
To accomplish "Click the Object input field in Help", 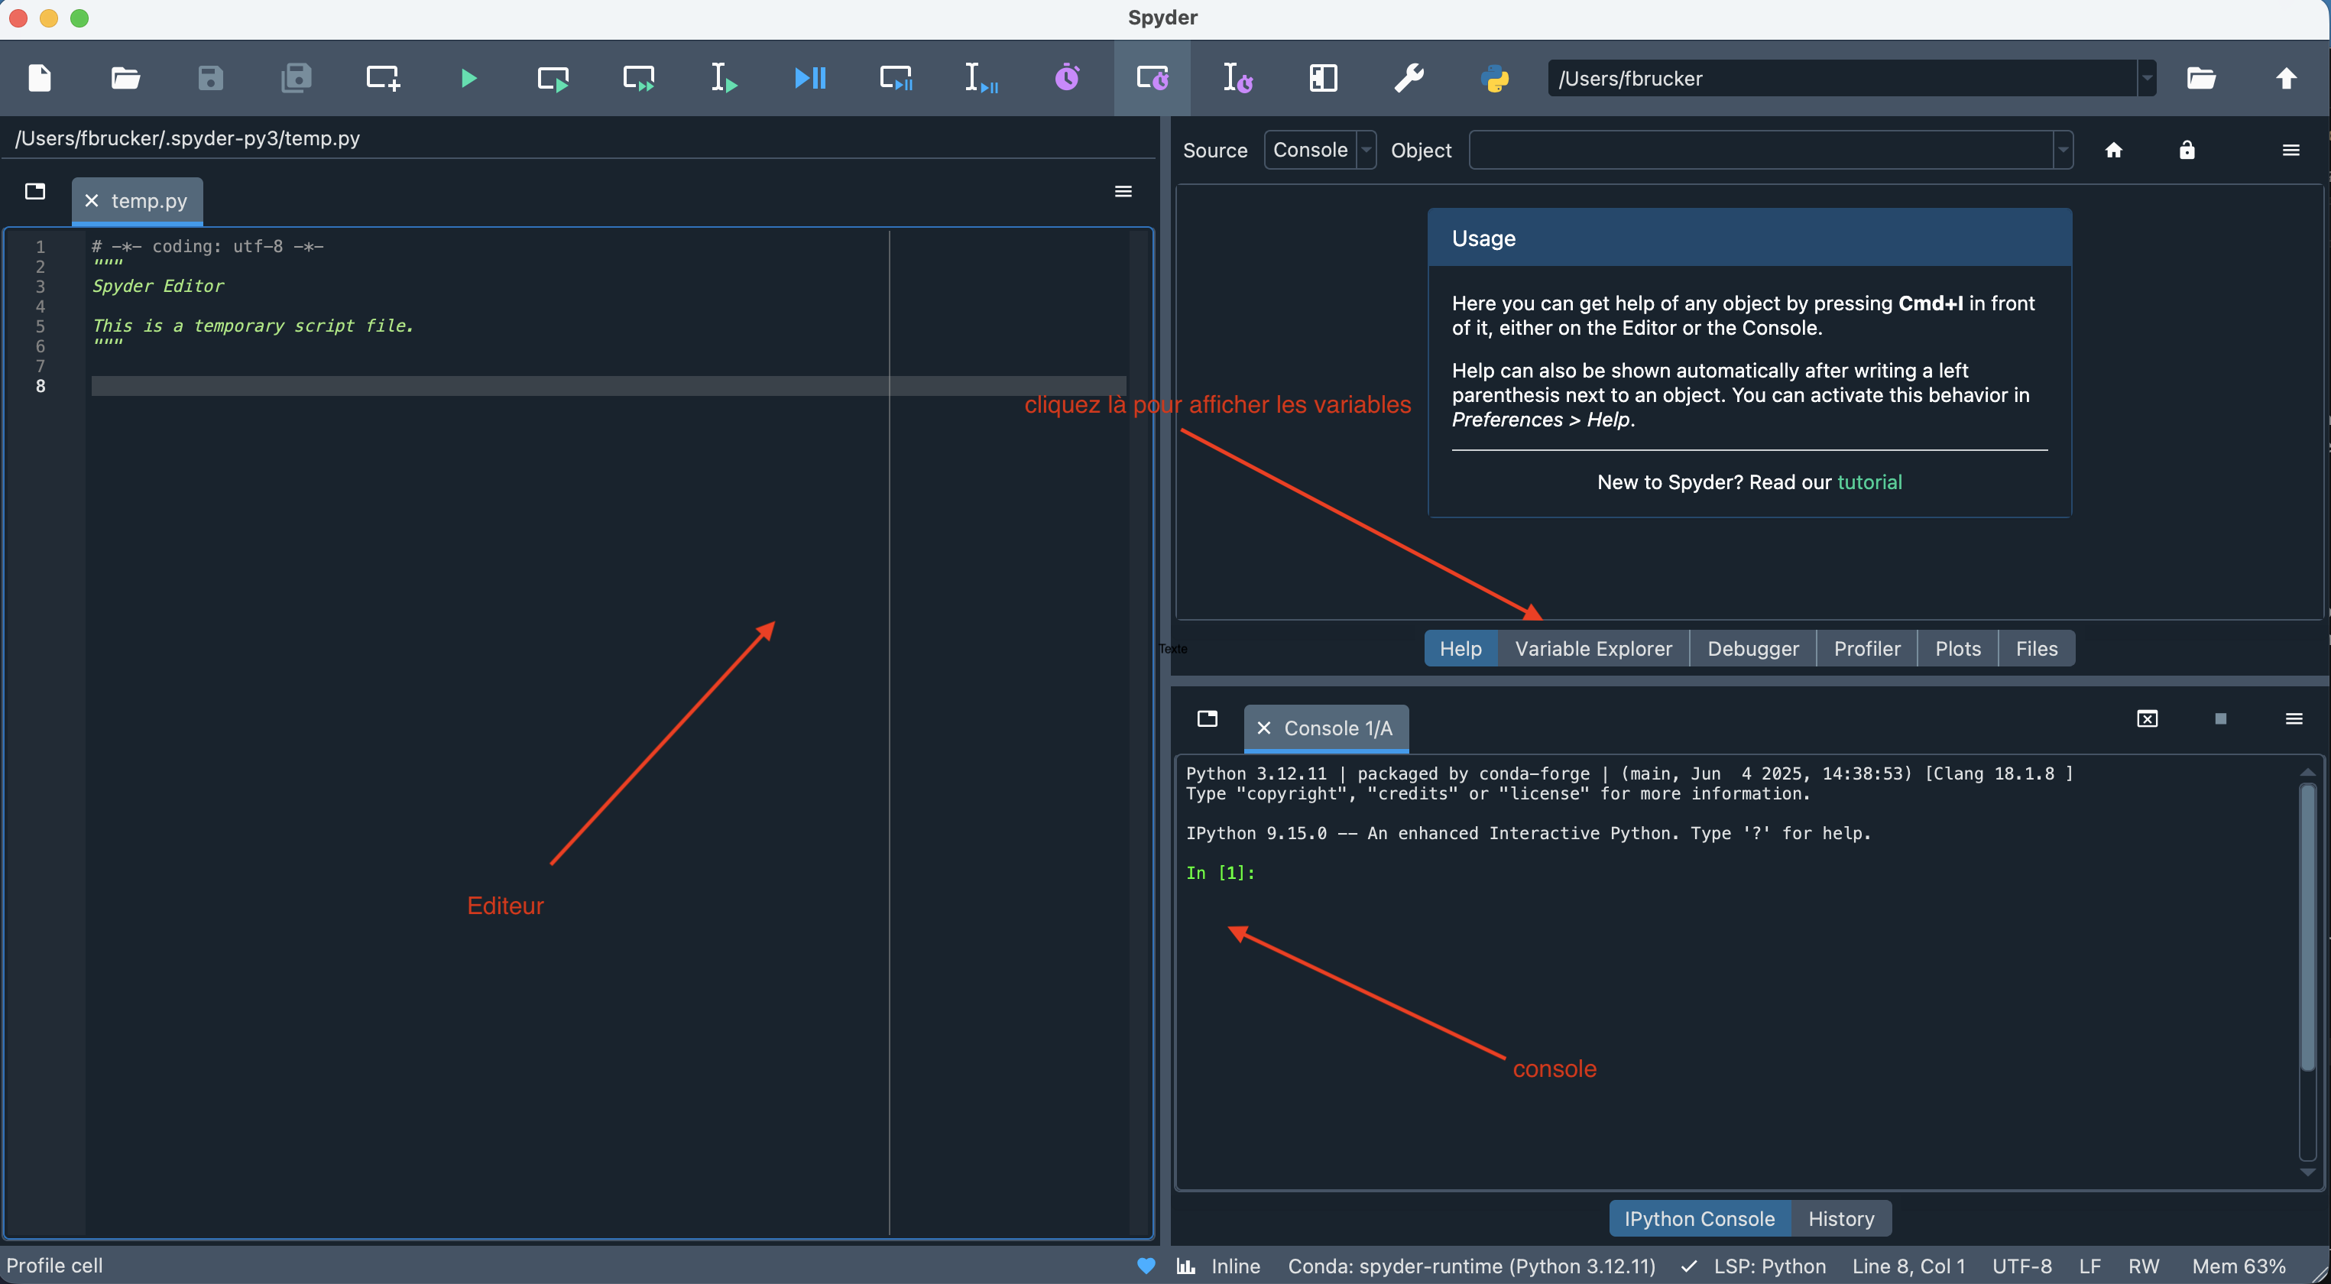I will point(1761,151).
